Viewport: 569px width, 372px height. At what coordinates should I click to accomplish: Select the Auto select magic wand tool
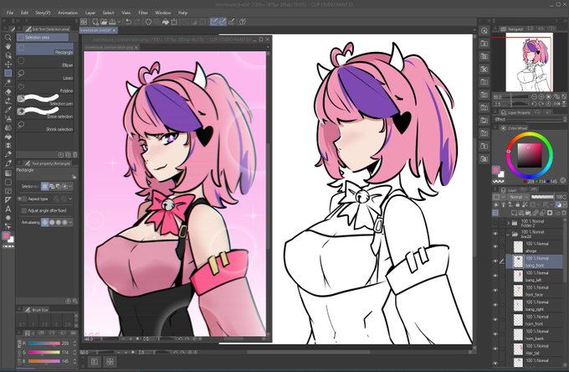[x=8, y=82]
